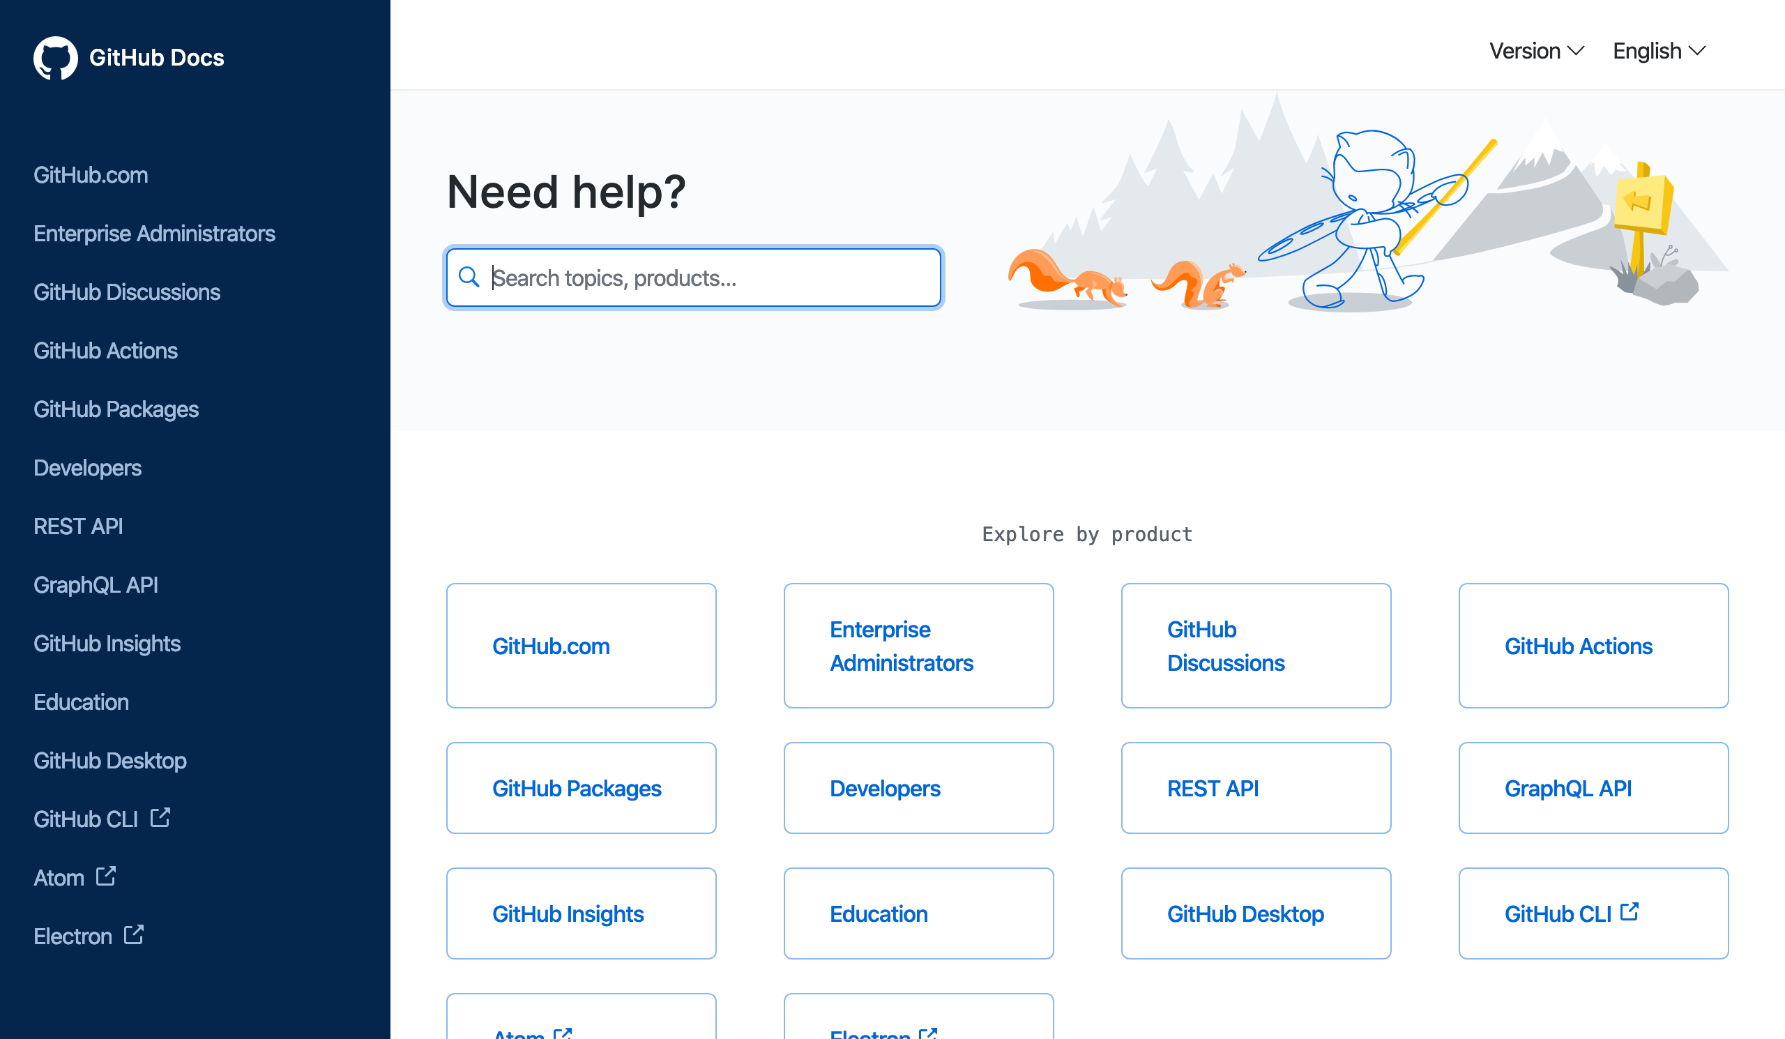This screenshot has height=1039, width=1785.
Task: Open the Education product card
Action: 919,913
